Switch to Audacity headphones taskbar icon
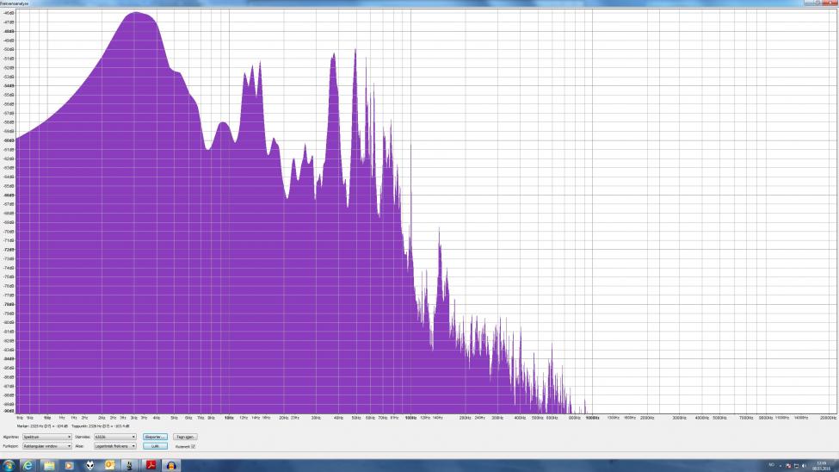 170,465
